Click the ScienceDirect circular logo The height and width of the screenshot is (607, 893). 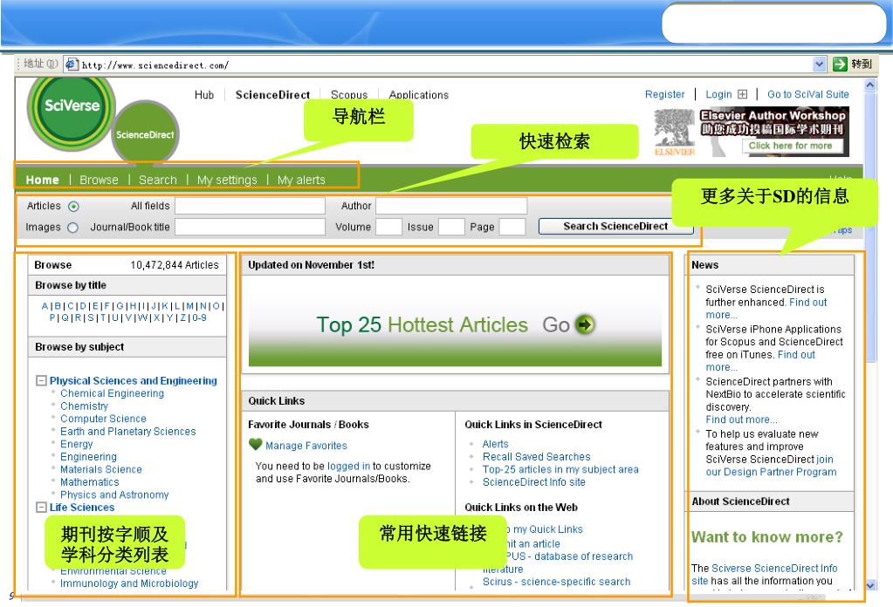[145, 133]
